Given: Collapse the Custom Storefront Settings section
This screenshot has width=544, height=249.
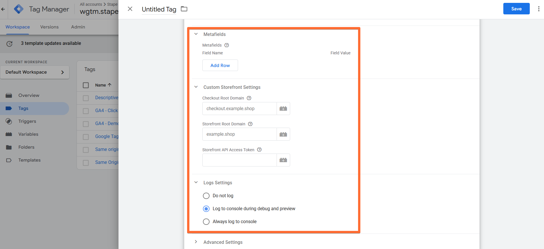Looking at the screenshot, I should click(196, 87).
